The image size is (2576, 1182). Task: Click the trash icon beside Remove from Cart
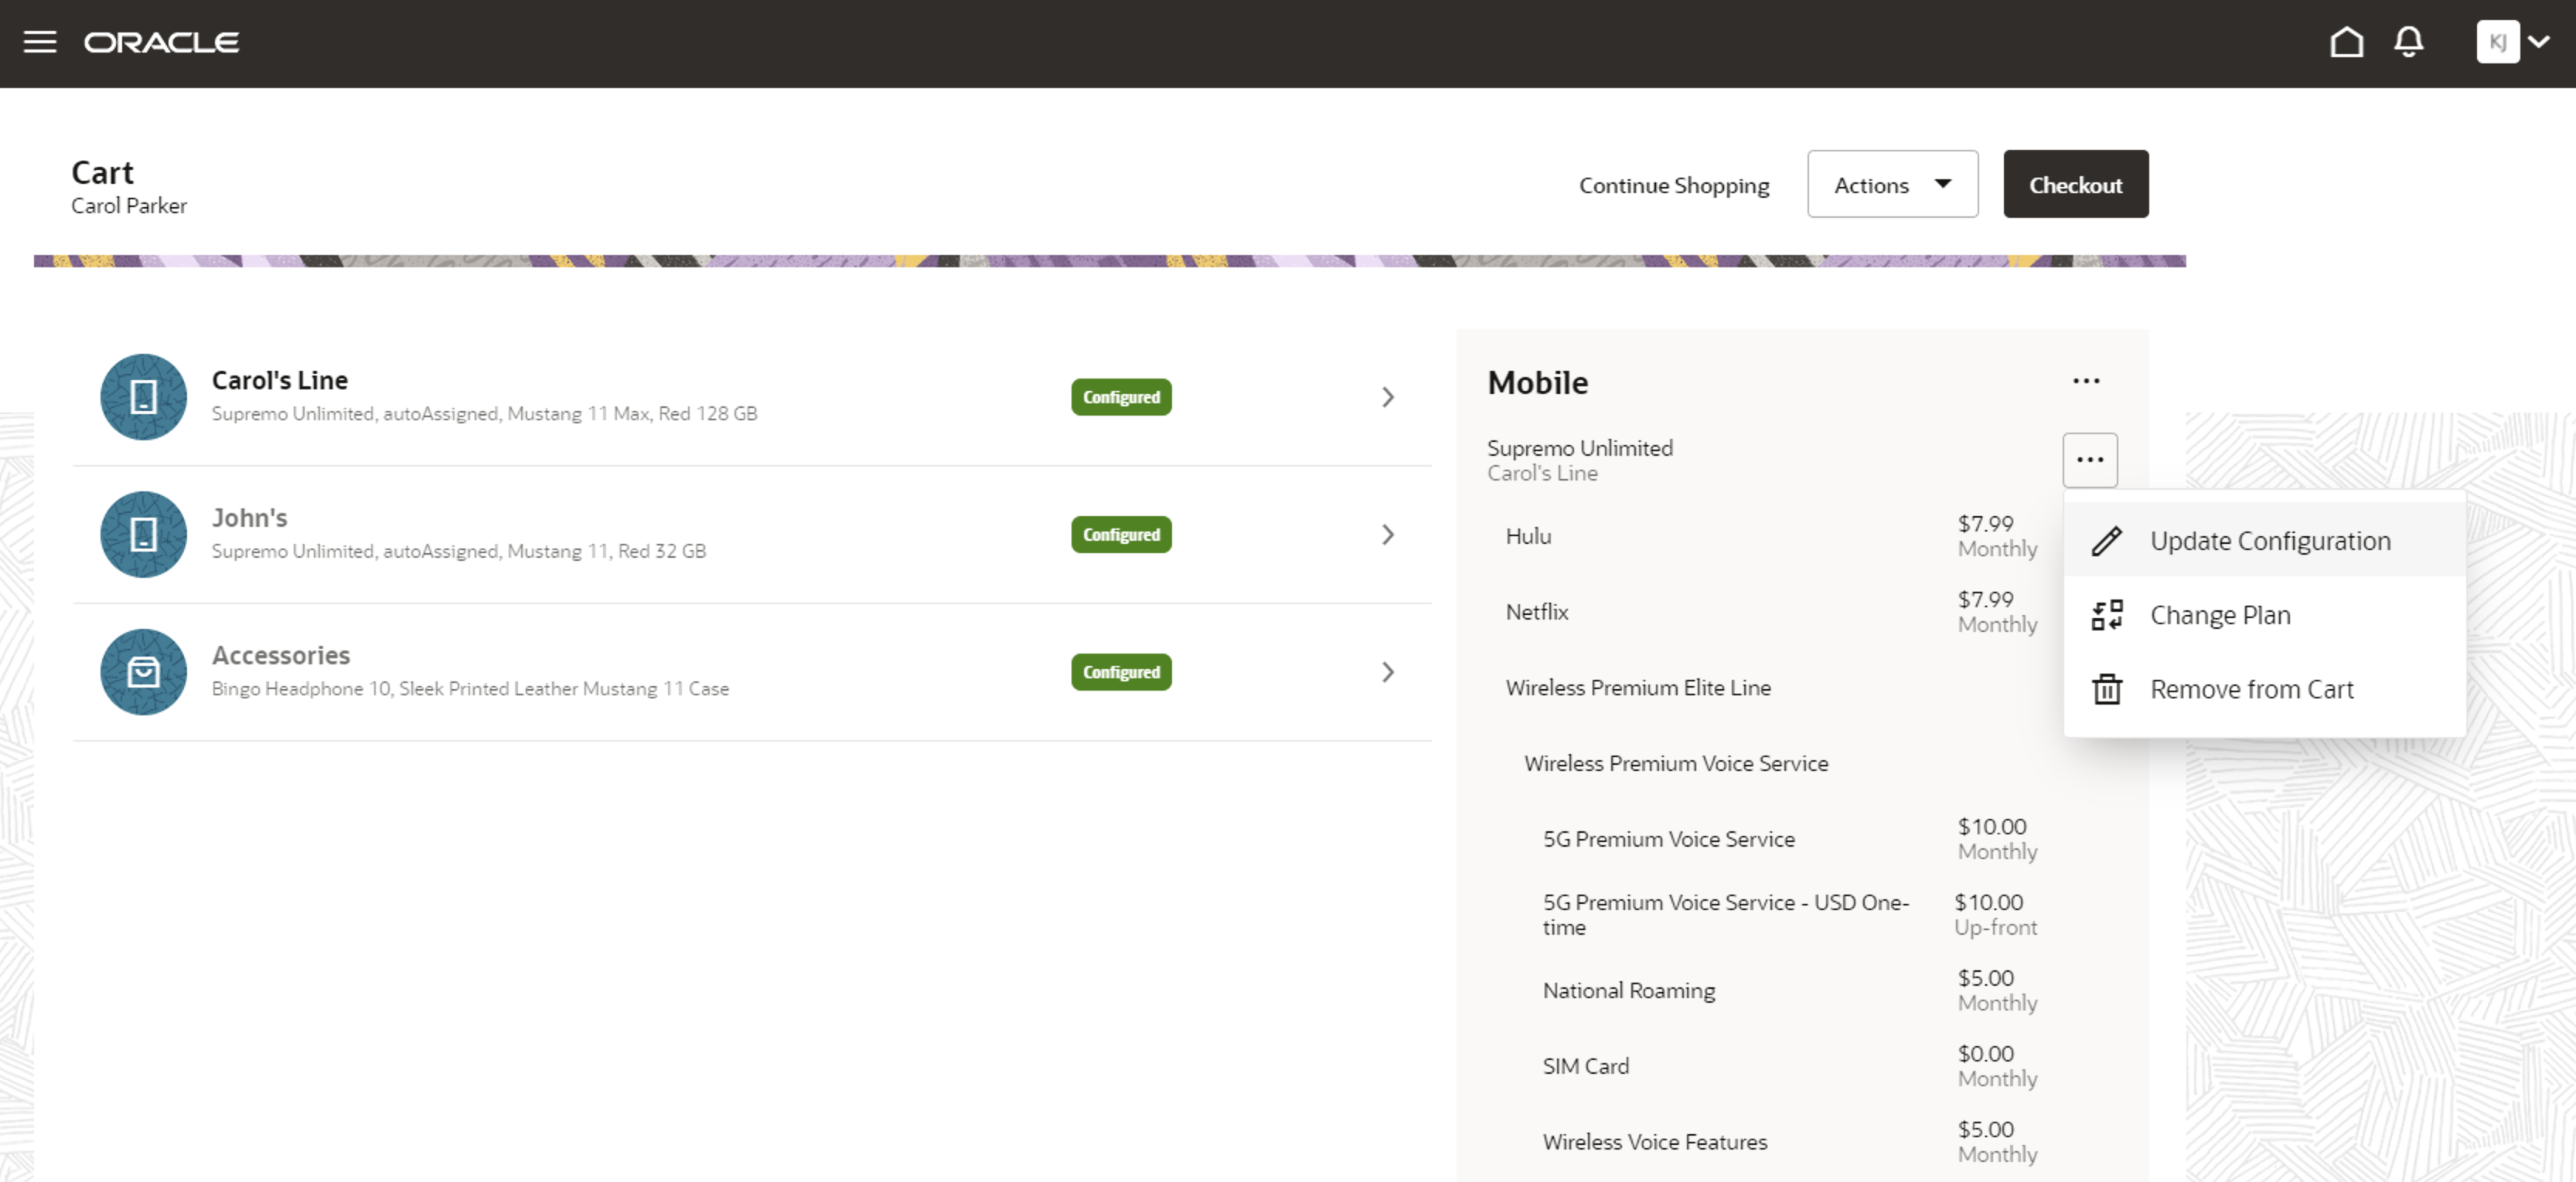tap(2107, 689)
